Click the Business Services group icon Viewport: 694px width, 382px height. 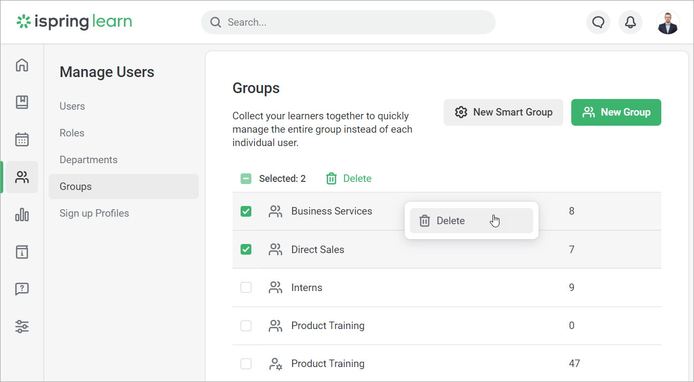(275, 211)
